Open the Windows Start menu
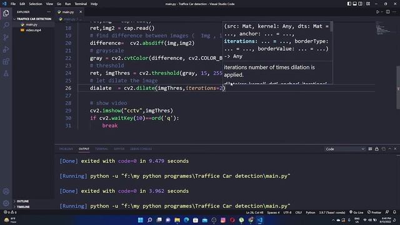The width and height of the screenshot is (400, 225). [x=140, y=220]
